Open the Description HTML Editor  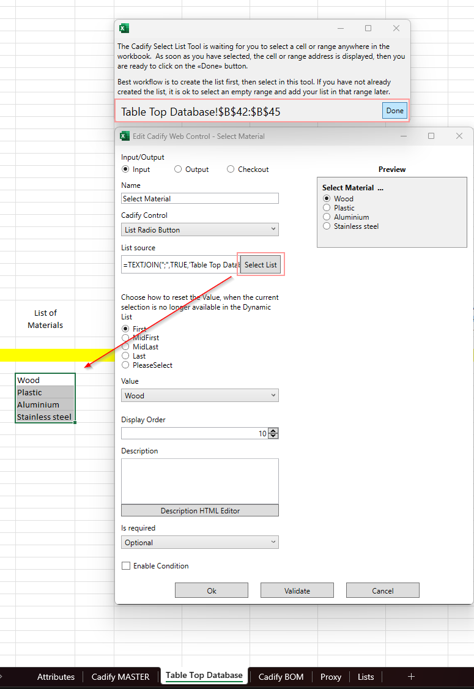[x=200, y=510]
